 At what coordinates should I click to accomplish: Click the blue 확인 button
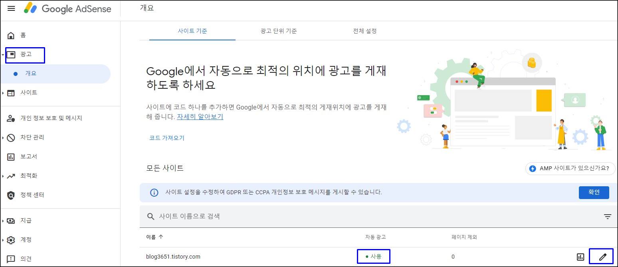pyautogui.click(x=594, y=192)
